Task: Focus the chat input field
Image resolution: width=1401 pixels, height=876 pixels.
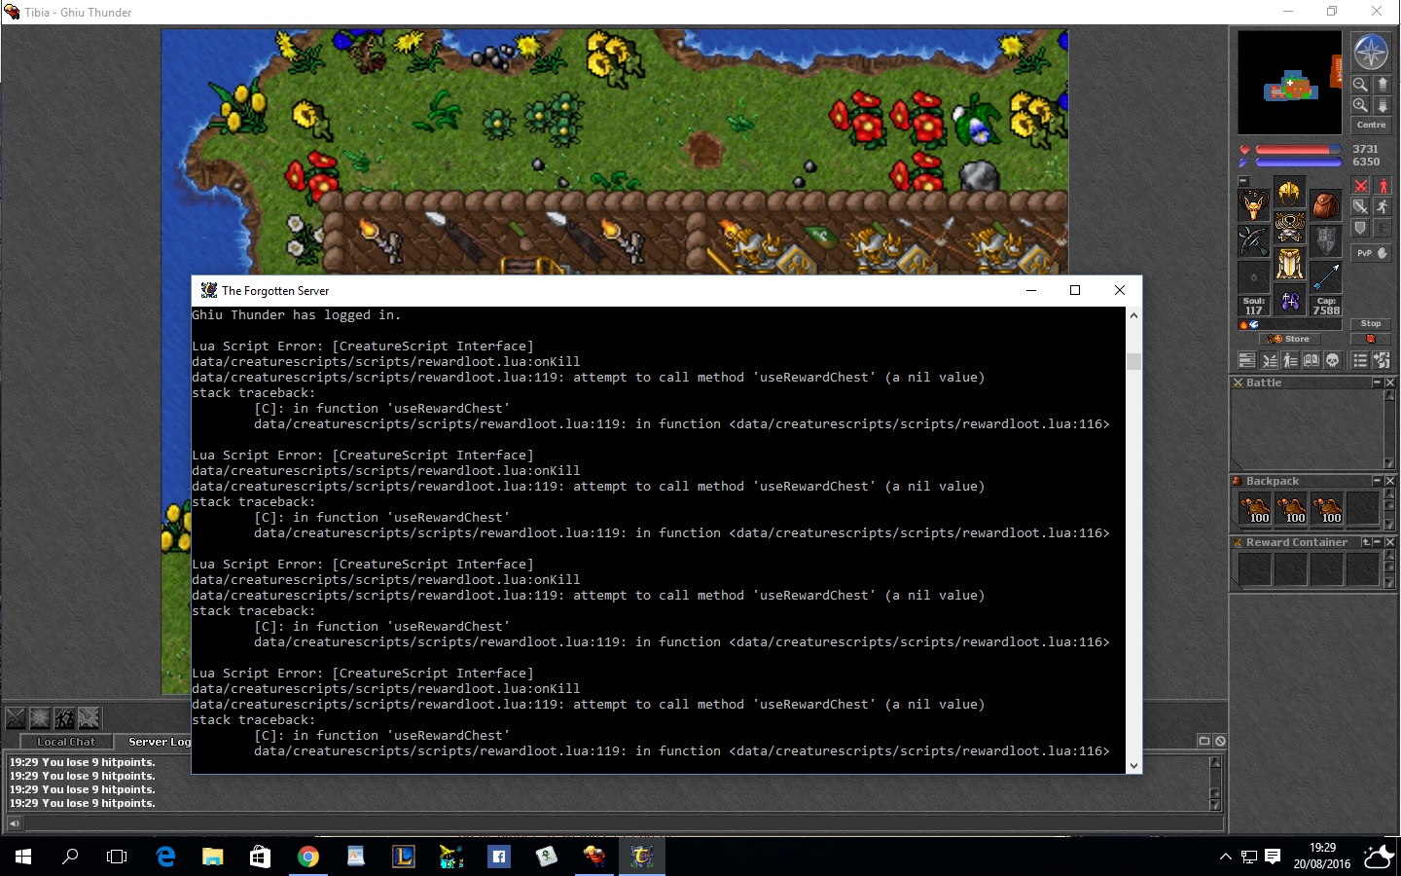Action: coord(623,823)
